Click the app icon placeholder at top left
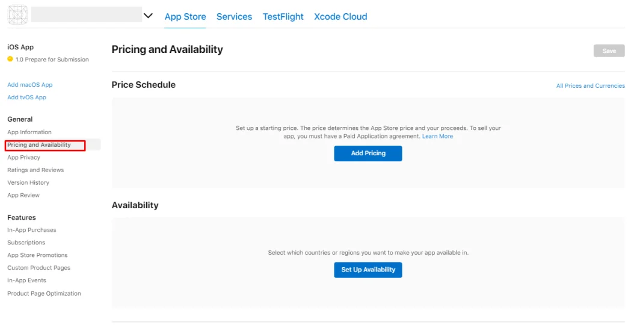Screen dimensions: 628x325 click(x=17, y=15)
